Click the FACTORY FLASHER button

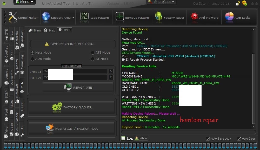[72, 107]
